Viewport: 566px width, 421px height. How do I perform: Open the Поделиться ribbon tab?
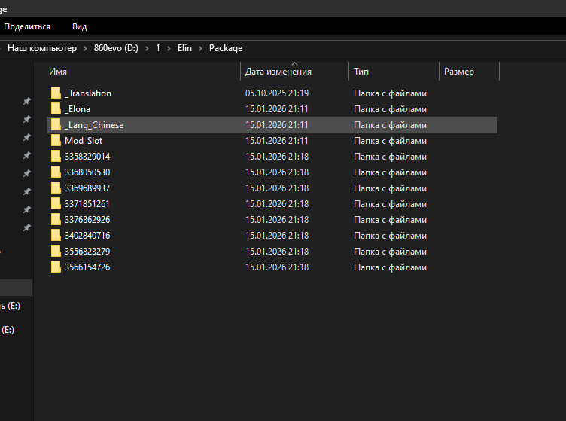[27, 26]
